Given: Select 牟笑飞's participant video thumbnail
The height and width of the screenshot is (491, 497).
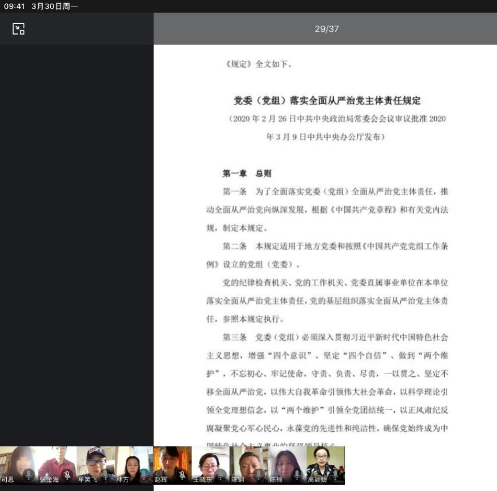Looking at the screenshot, I should (96, 465).
